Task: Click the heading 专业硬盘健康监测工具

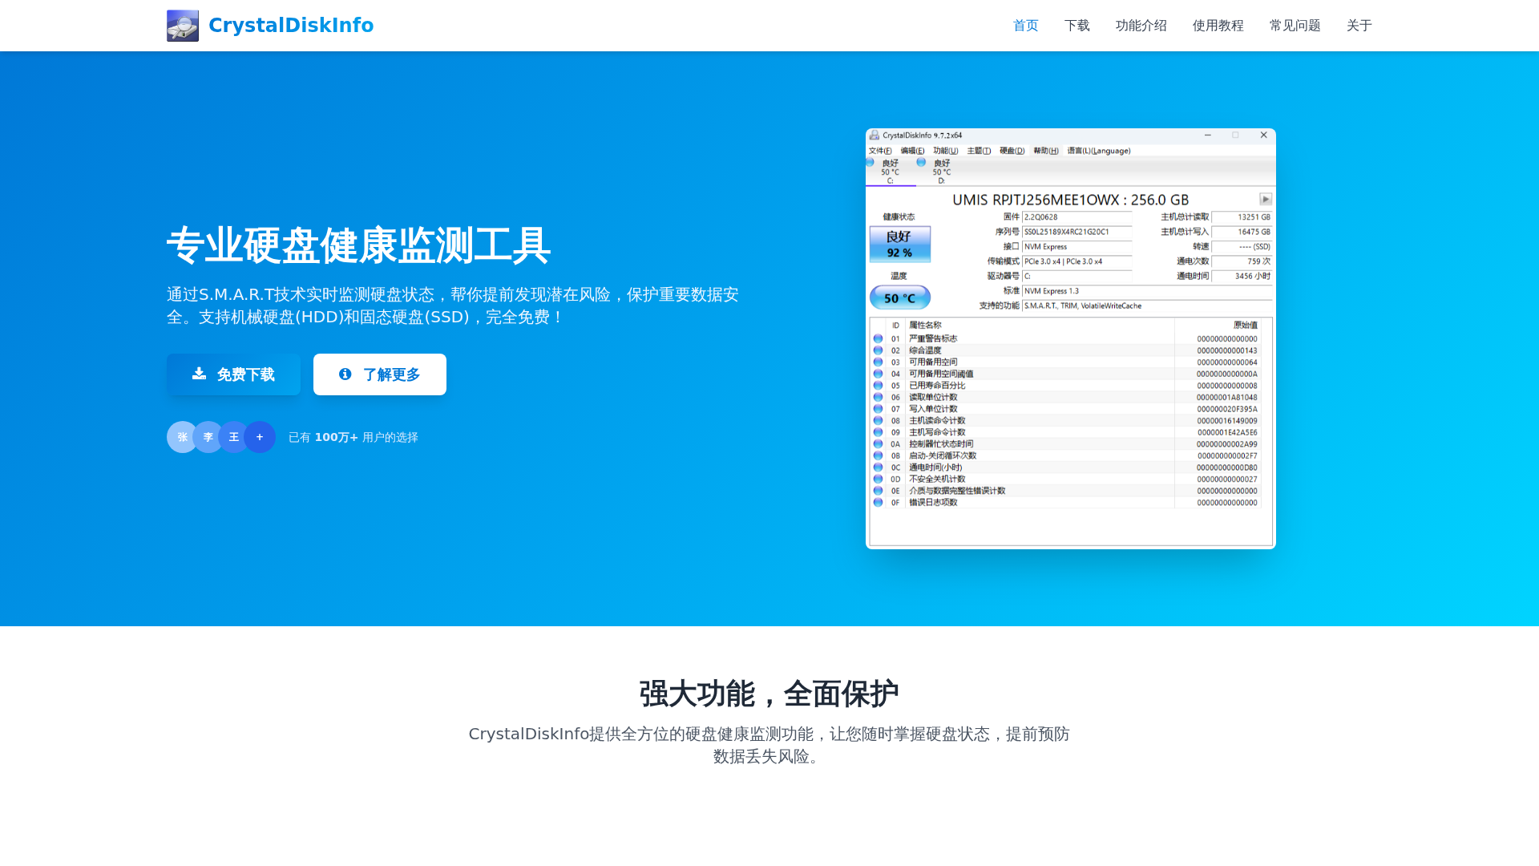Action: tap(358, 245)
